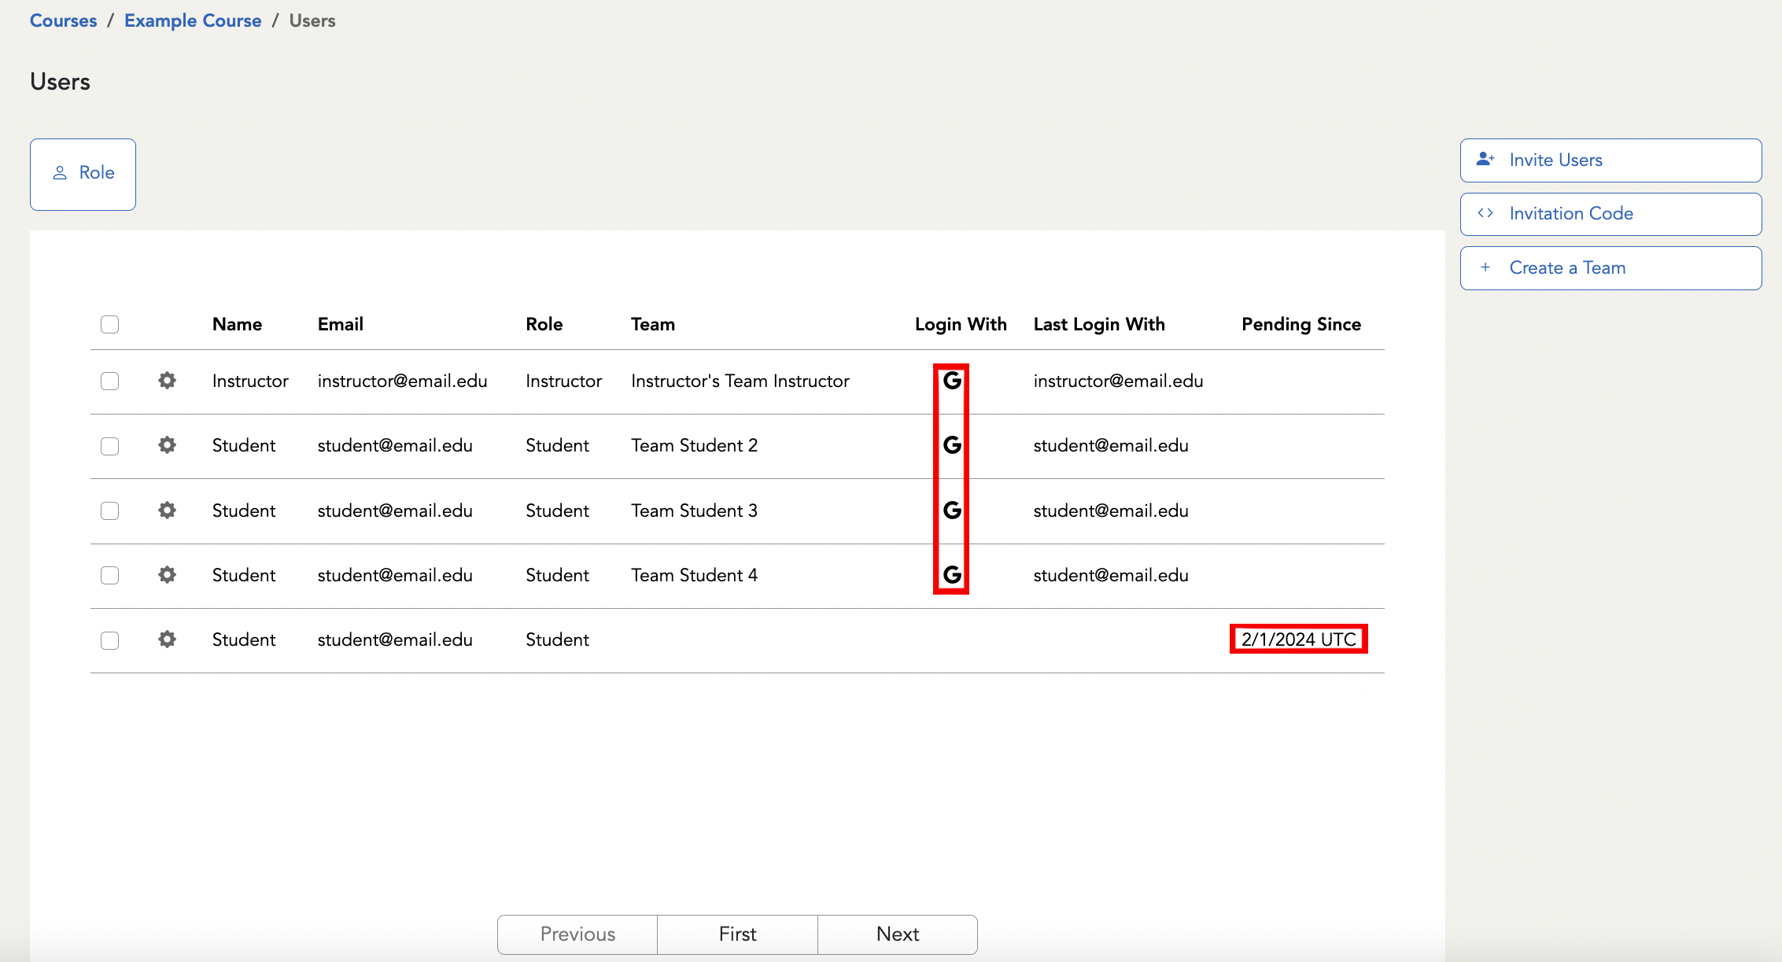1782x962 pixels.
Task: Click the Pending Since column header
Action: 1301,324
